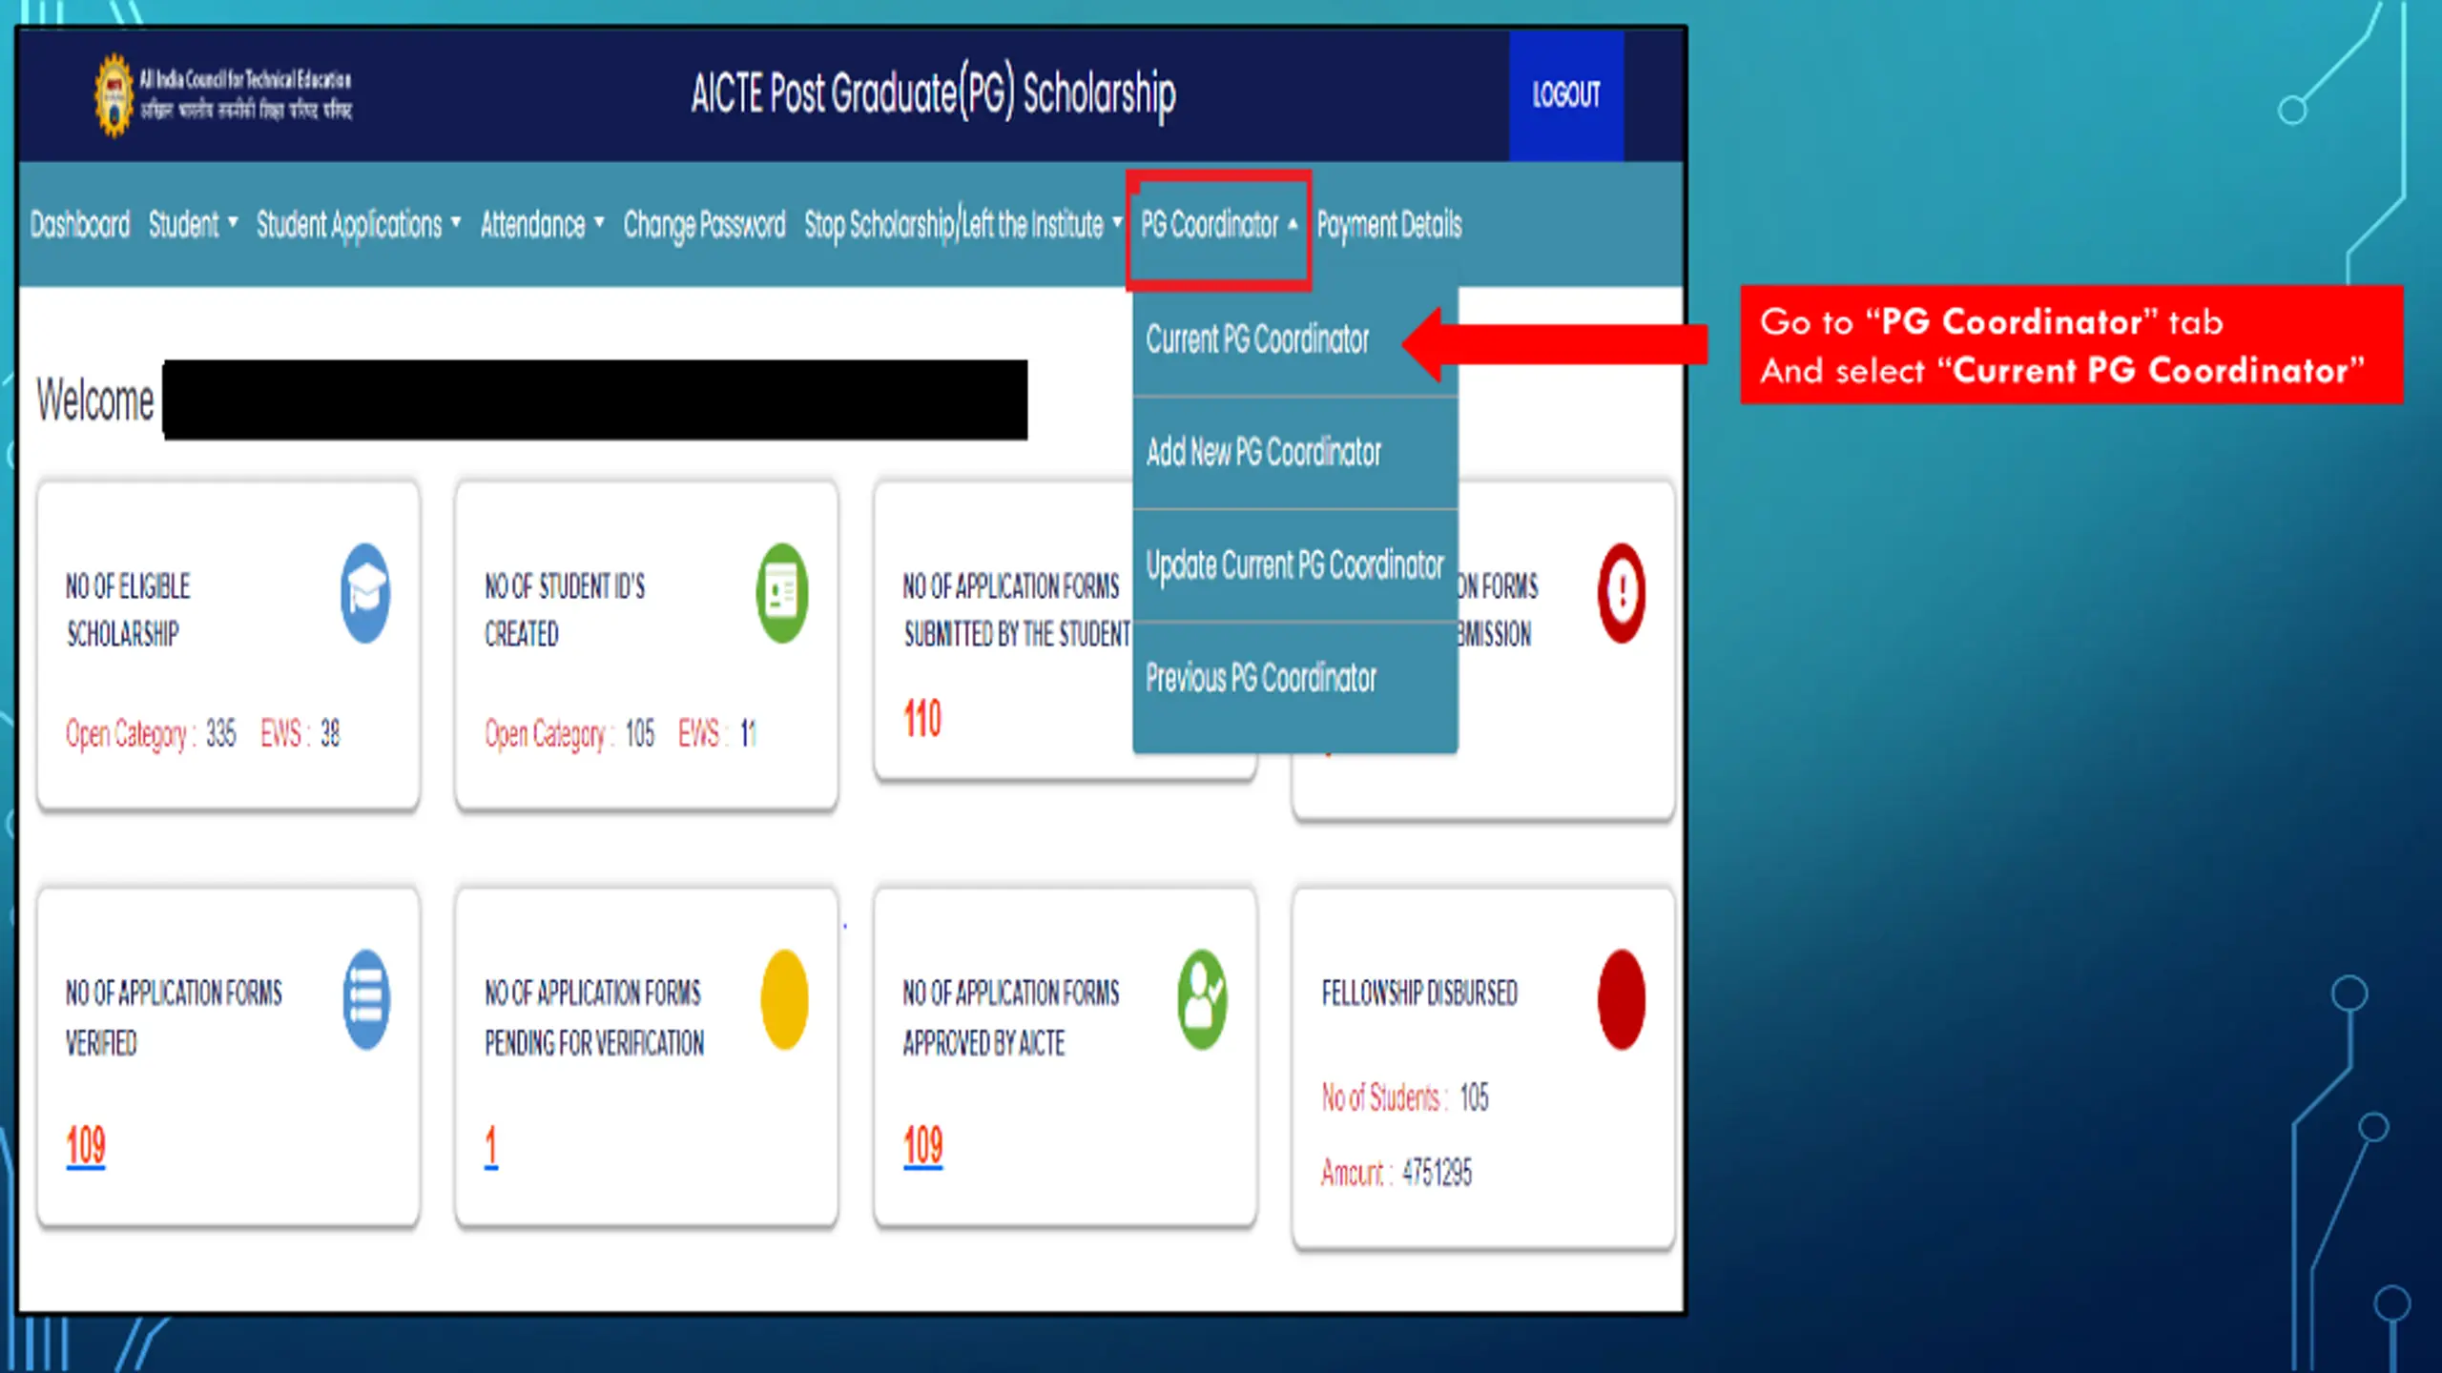This screenshot has width=2442, height=1373.
Task: Open the 1 link under Pending Verification
Action: tap(490, 1146)
